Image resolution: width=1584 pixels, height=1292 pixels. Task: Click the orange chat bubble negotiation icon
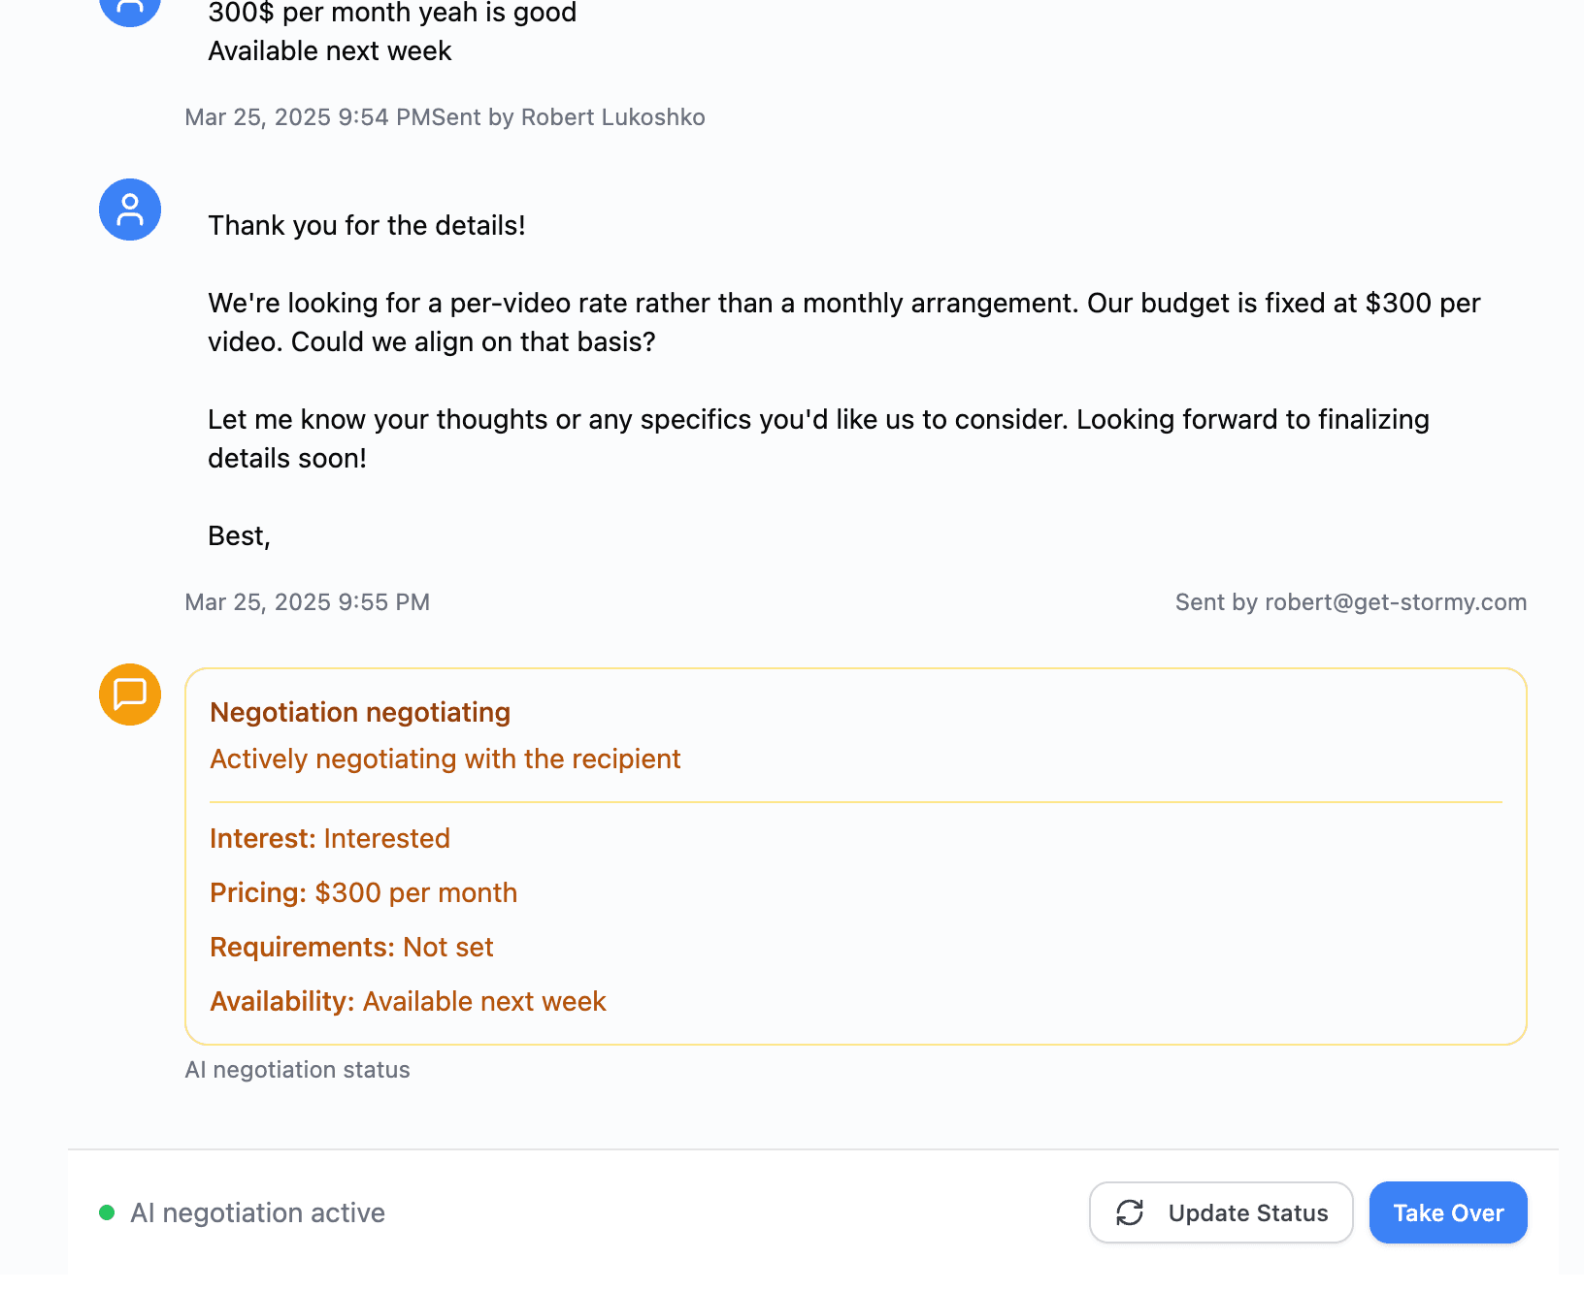tap(130, 694)
